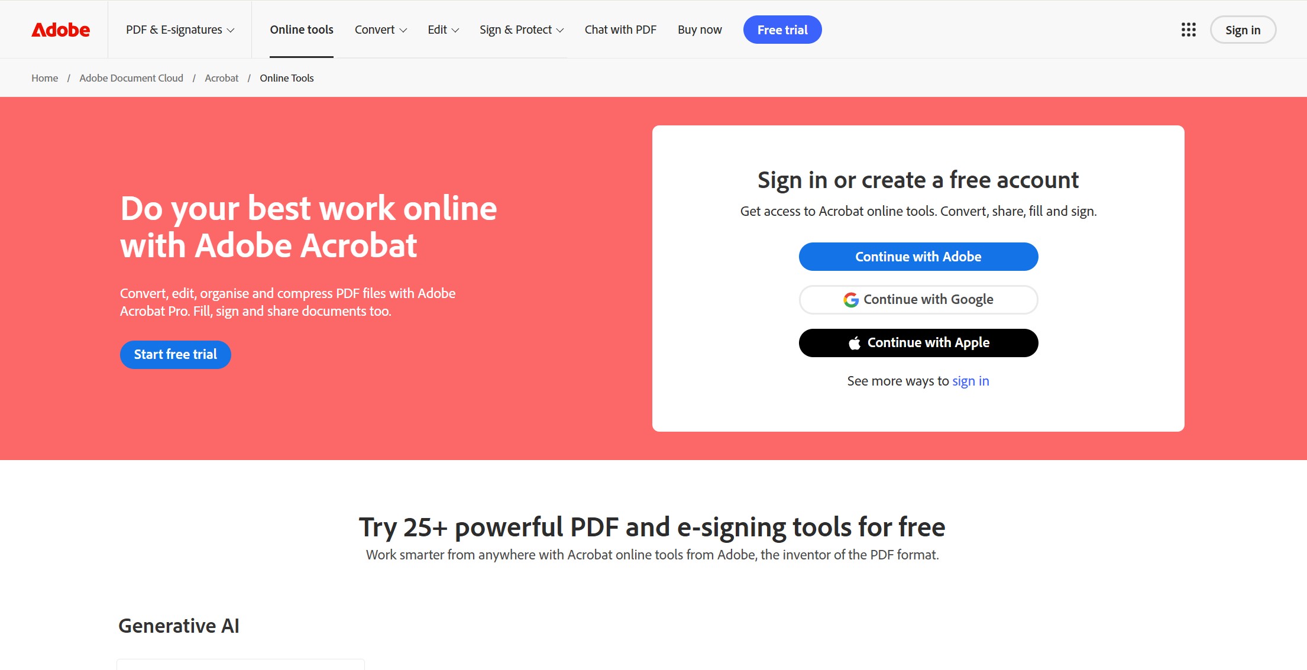Click Chat with PDF icon

pos(620,30)
